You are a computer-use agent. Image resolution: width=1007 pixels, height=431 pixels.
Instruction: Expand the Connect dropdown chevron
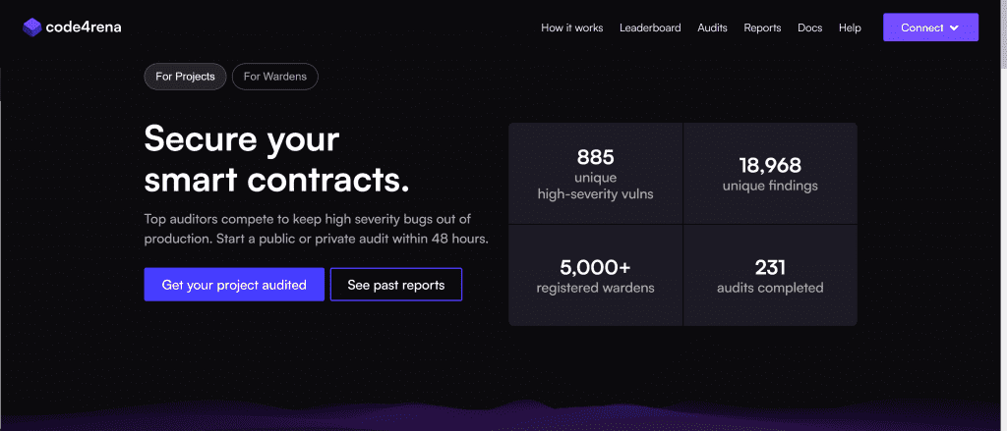[954, 27]
